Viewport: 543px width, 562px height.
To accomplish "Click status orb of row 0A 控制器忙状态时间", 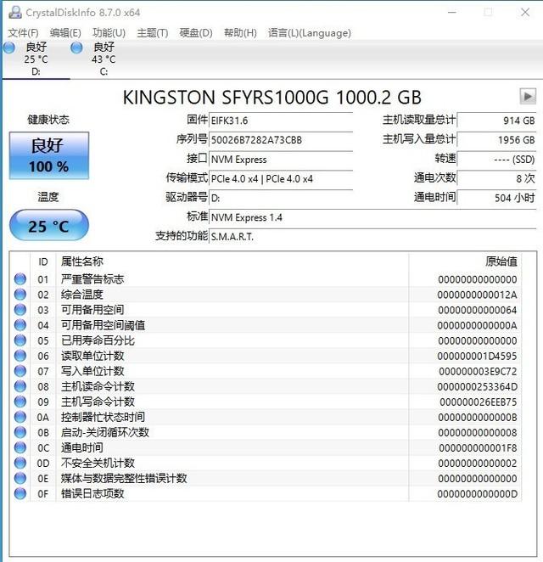I will [x=20, y=417].
